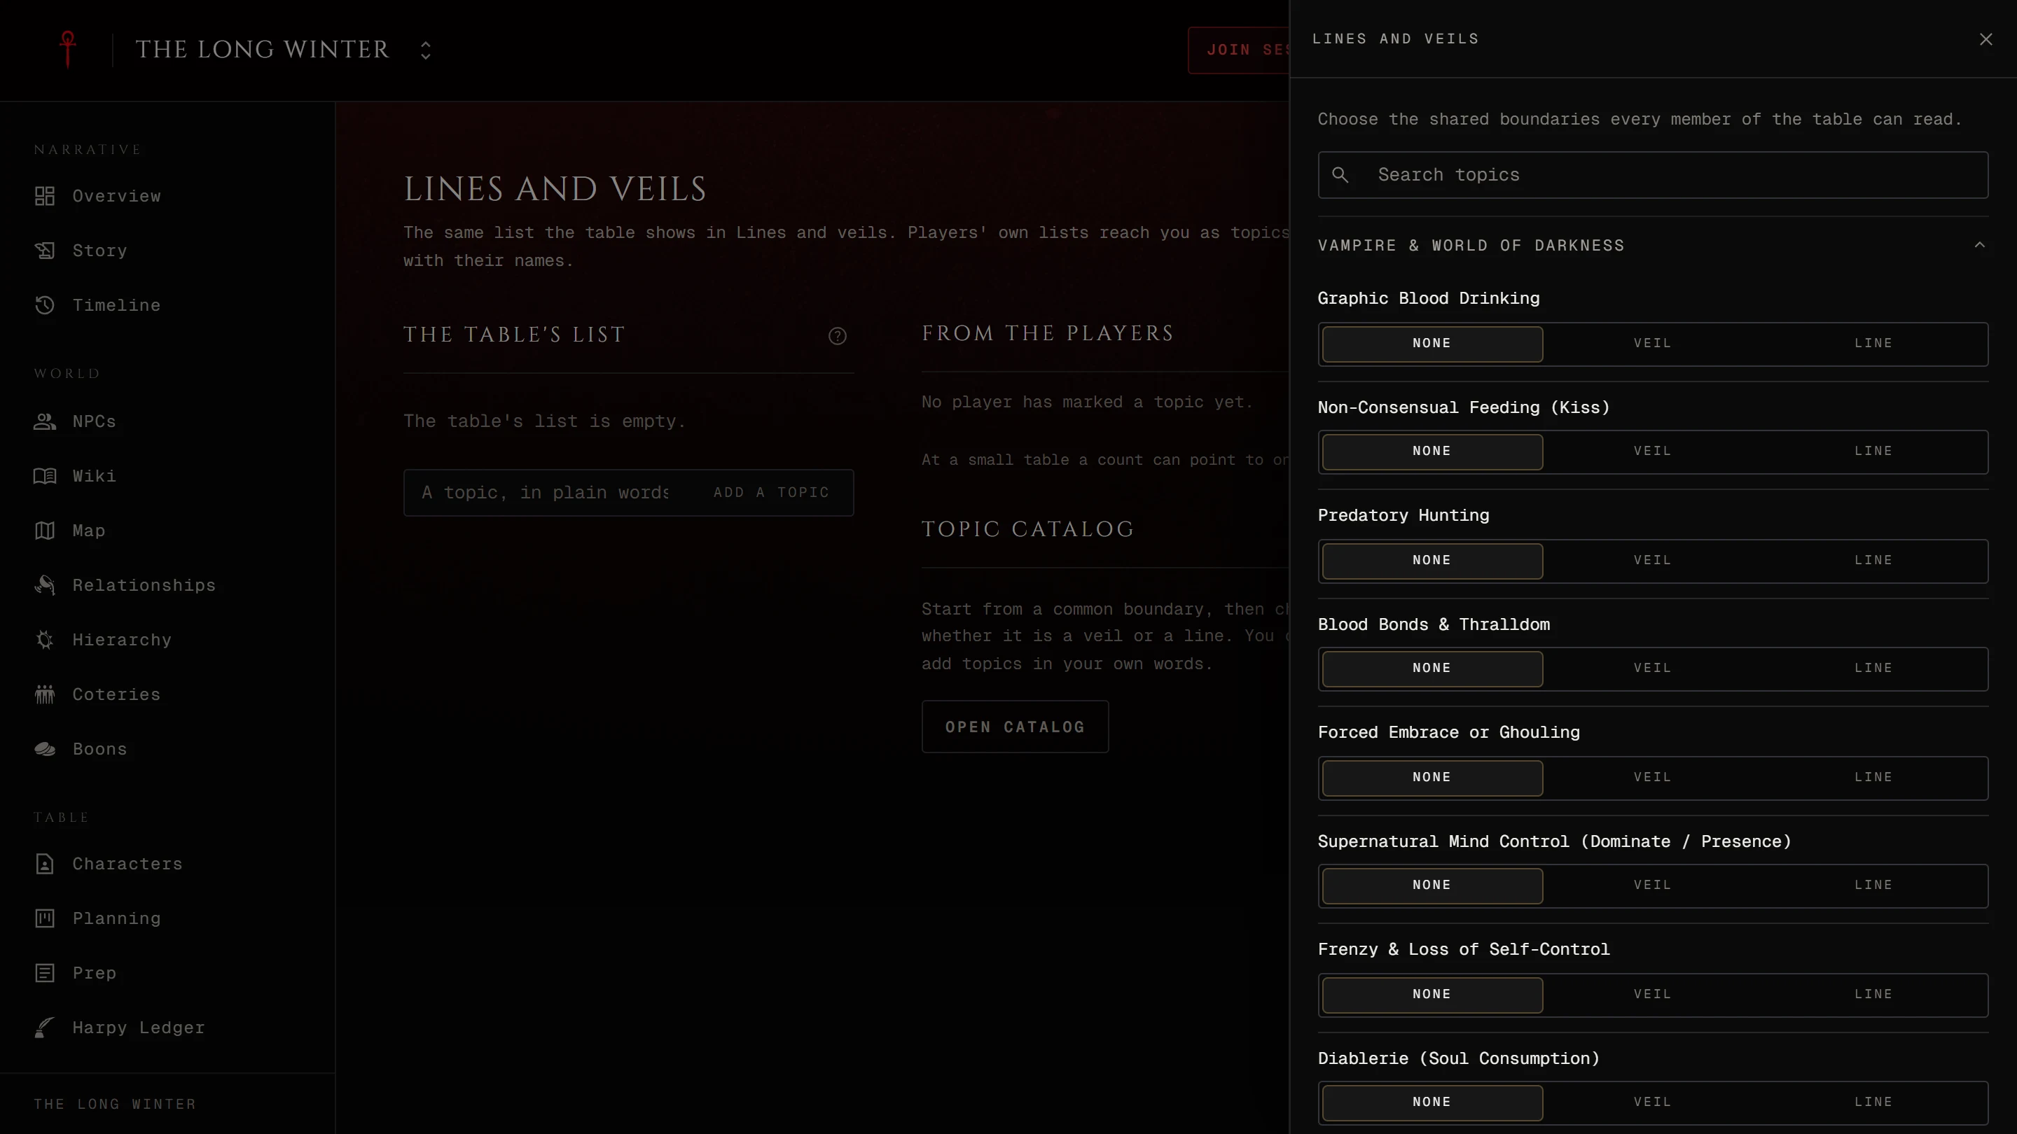The height and width of the screenshot is (1134, 2017).
Task: Click the Story icon in the sidebar
Action: (45, 251)
